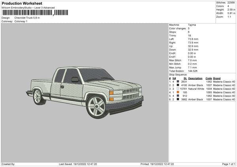Viewport: 237px width, 167px height.
Task: Select the dark swatch in stop 6
Action: (x=178, y=99)
